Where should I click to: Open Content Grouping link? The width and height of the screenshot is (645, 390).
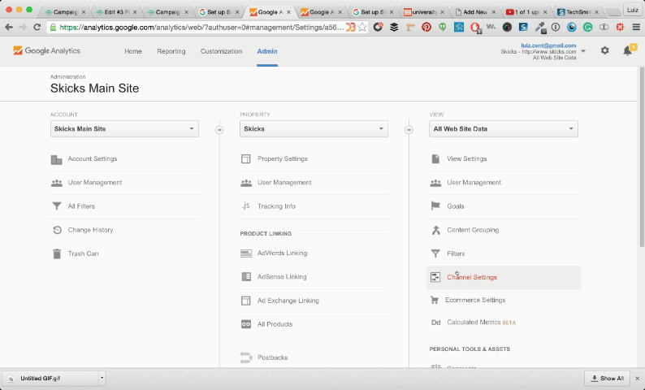tap(473, 230)
